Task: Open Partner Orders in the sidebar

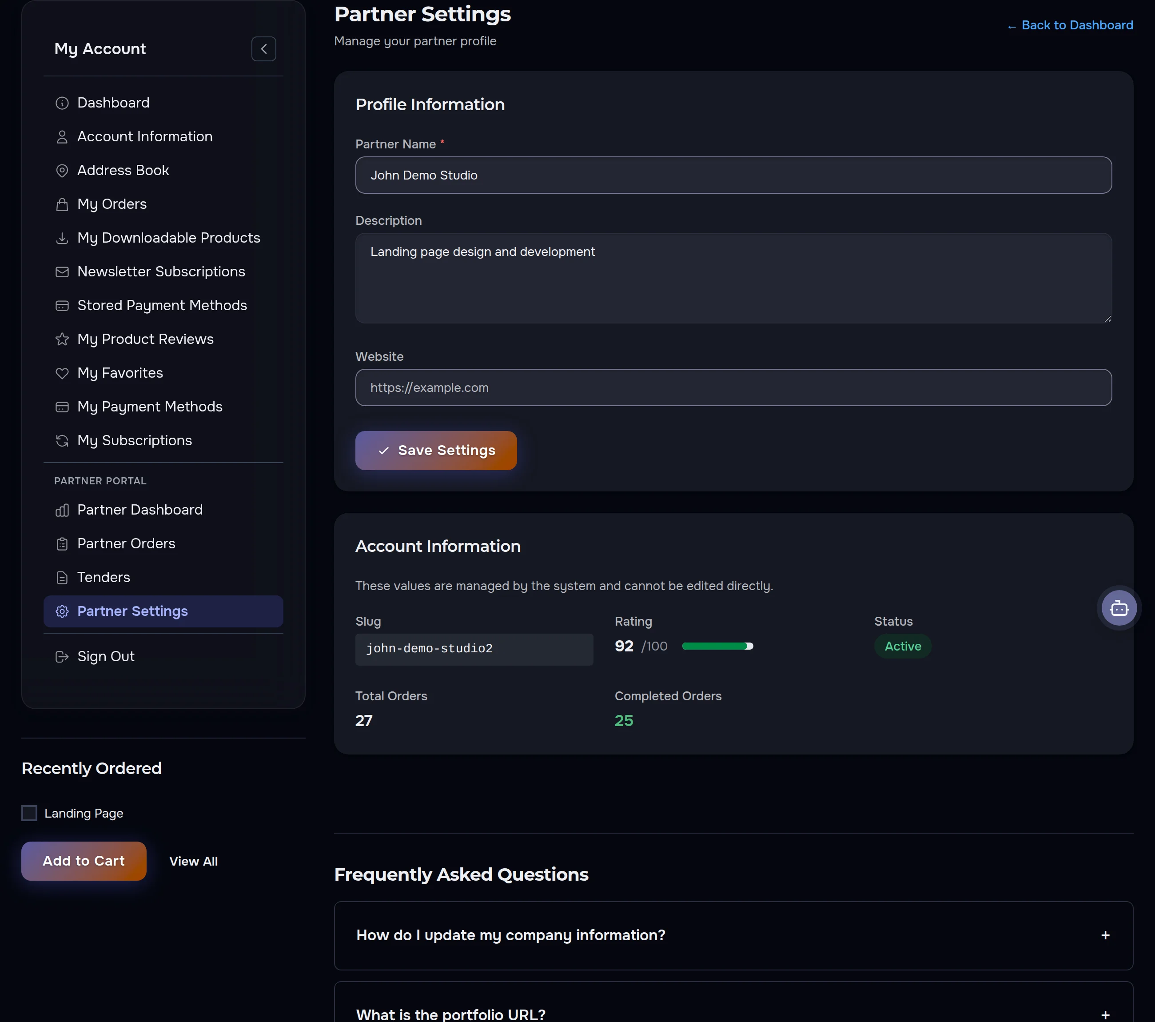Action: 163,544
